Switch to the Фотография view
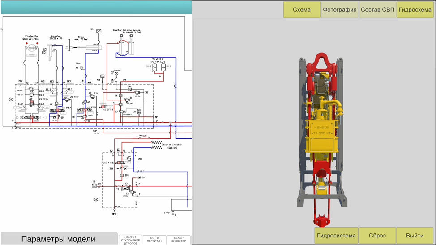Viewport: 436px width, 245px height. [339, 9]
